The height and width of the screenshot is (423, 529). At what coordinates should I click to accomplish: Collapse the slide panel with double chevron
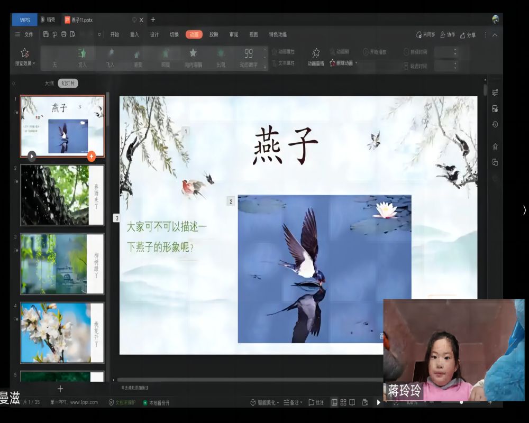pos(14,84)
